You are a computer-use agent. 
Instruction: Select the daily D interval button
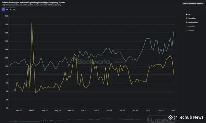pos(4,9)
